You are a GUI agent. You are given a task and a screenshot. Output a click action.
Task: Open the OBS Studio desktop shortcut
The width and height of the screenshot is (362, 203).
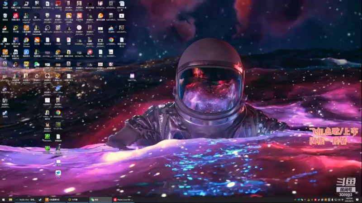[48, 29]
